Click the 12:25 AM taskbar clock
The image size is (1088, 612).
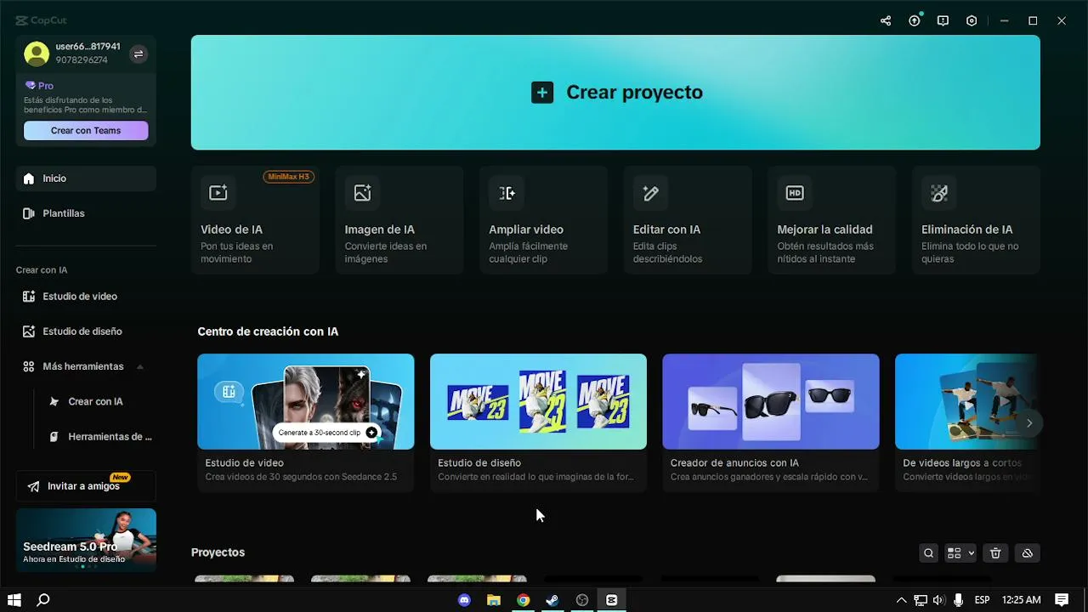tap(1021, 600)
